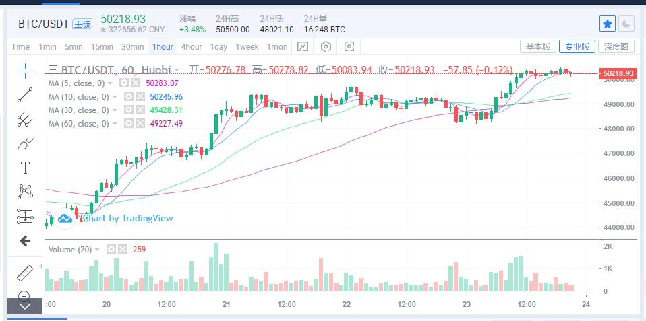The height and width of the screenshot is (321, 646).
Task: Switch to 15min interval
Action: (102, 47)
